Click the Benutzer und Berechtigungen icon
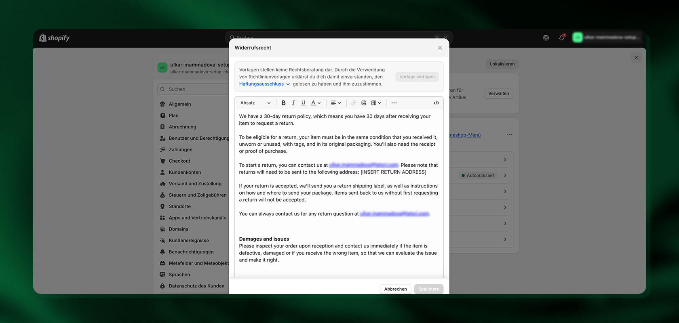 tap(162, 138)
